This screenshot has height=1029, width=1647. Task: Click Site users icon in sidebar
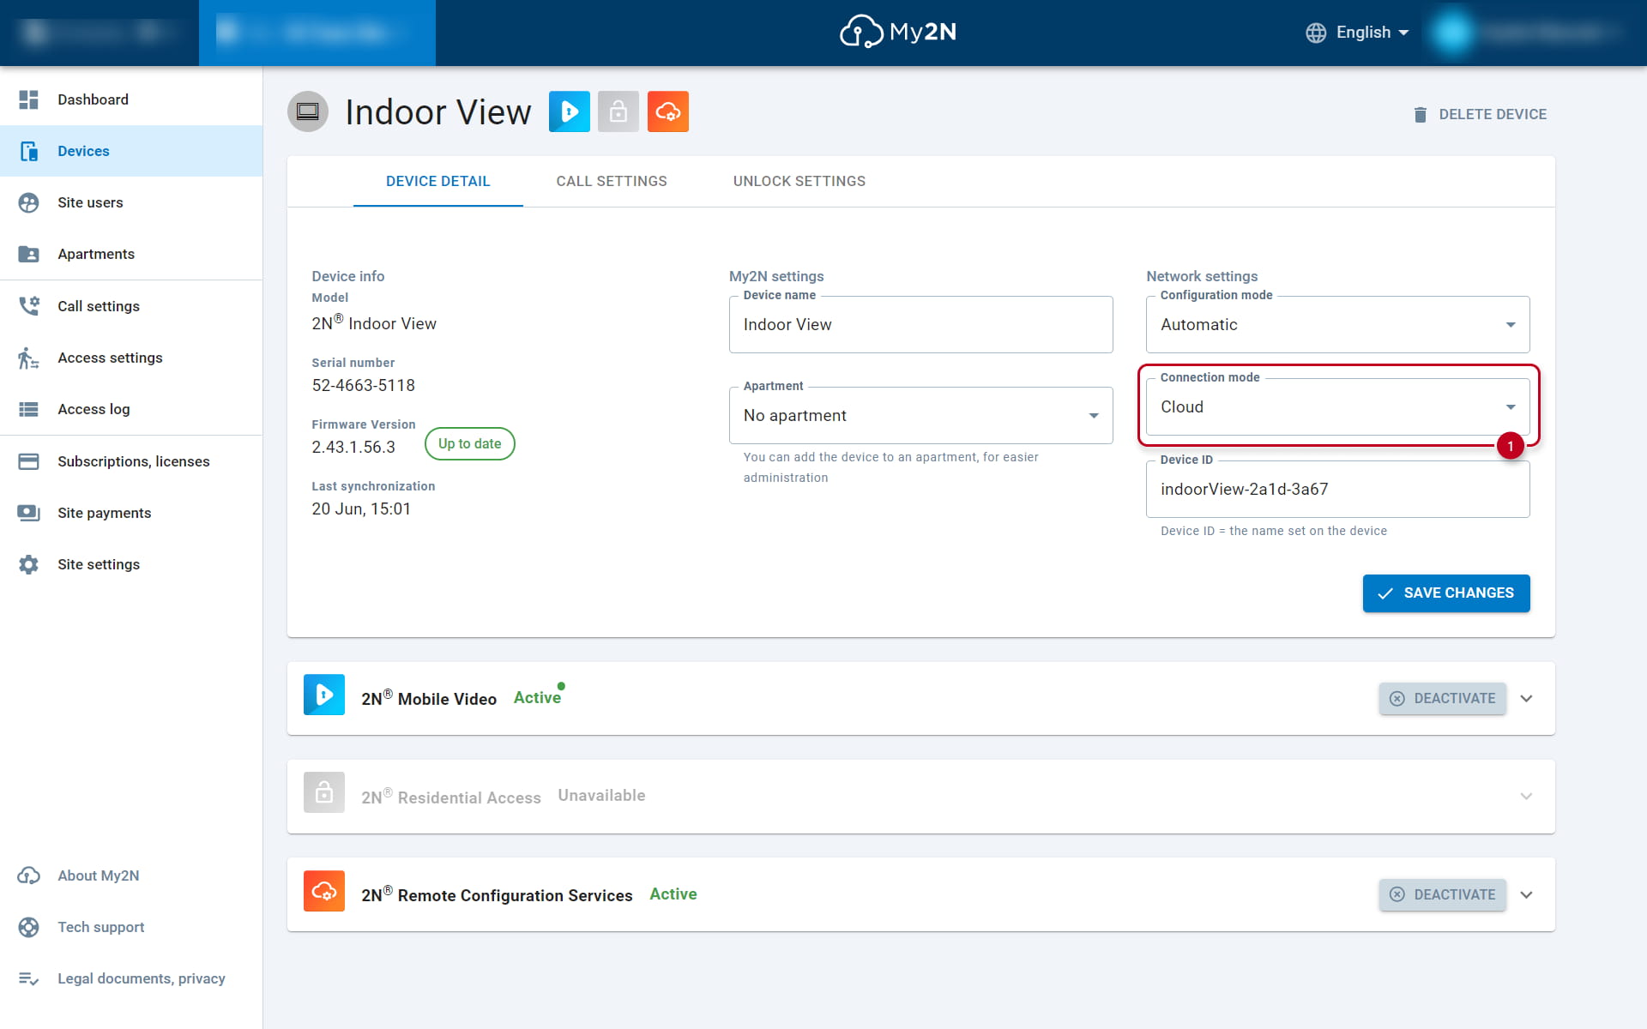pos(28,202)
